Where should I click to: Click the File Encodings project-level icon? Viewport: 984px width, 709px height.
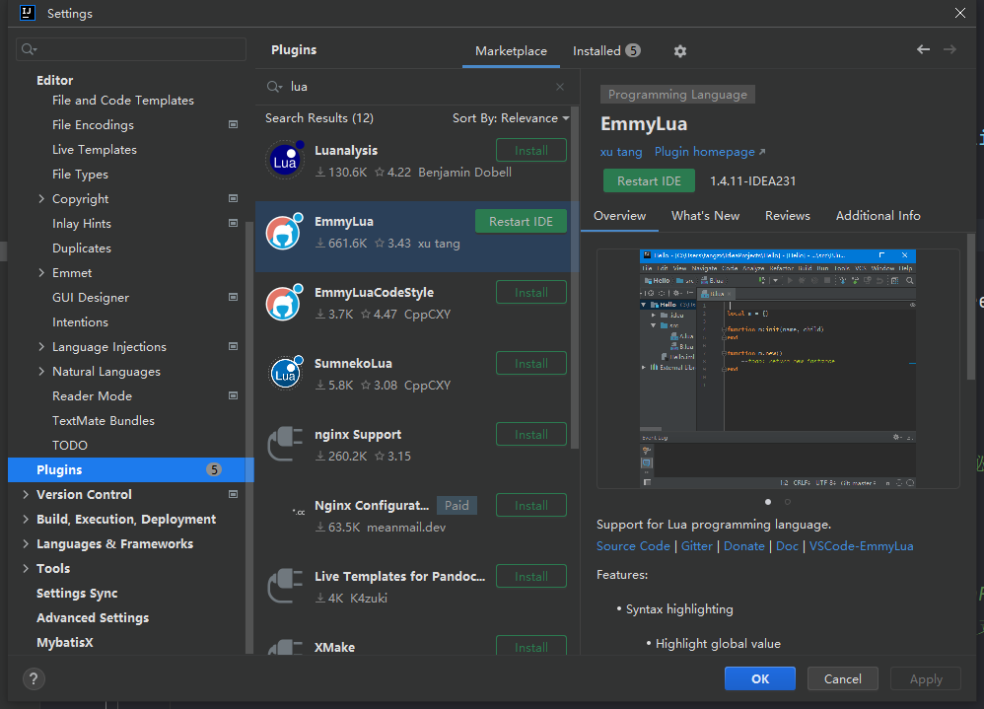pyautogui.click(x=233, y=125)
